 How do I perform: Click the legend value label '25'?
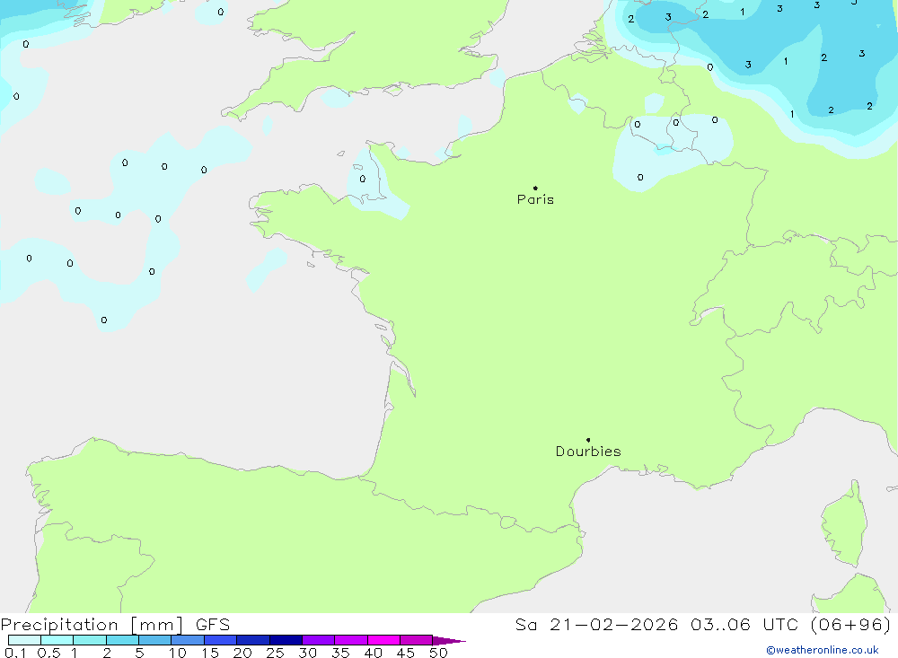[276, 653]
